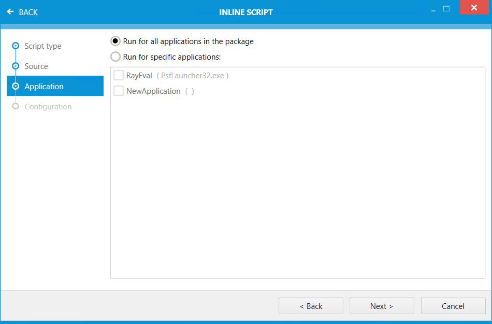Image resolution: width=492 pixels, height=324 pixels.
Task: Click the Next button
Action: [382, 306]
